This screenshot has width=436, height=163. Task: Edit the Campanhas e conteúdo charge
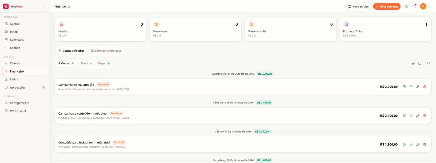418,115
